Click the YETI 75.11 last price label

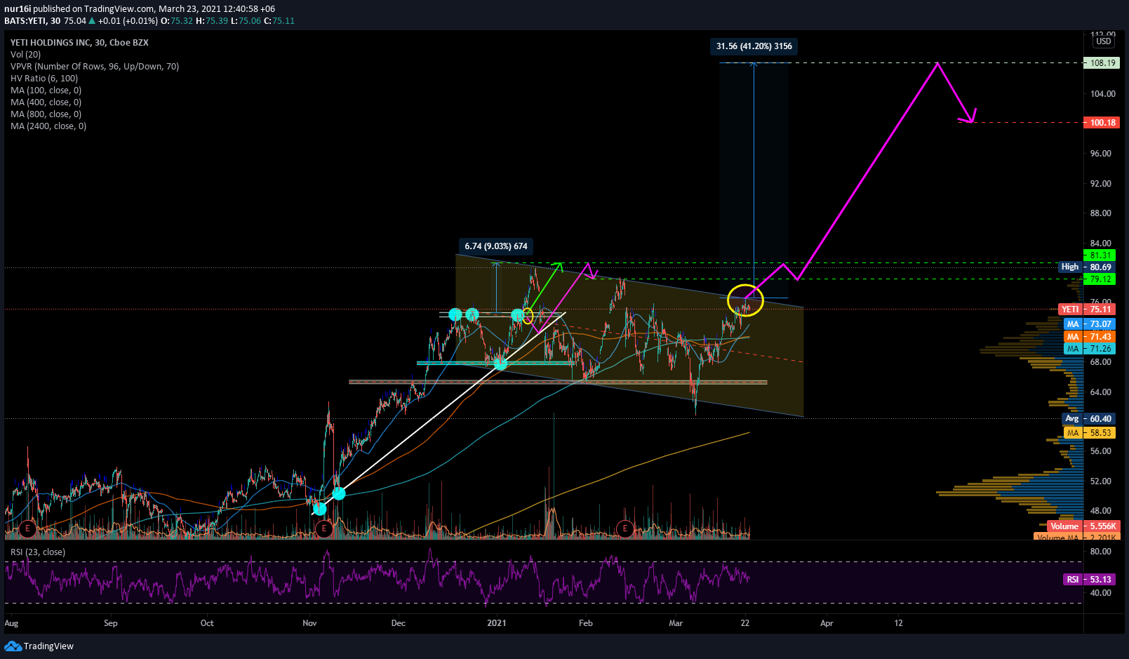tap(1087, 309)
